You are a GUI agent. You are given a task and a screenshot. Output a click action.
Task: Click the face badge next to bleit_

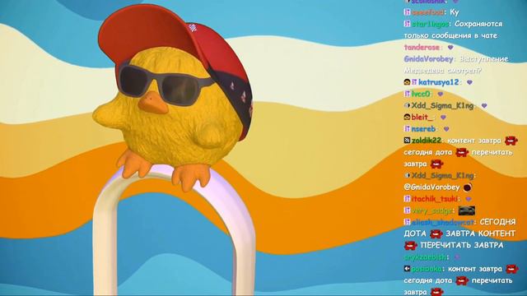(407, 117)
